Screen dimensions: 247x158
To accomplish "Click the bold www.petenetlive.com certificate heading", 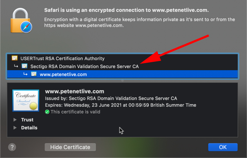I will (74, 91).
